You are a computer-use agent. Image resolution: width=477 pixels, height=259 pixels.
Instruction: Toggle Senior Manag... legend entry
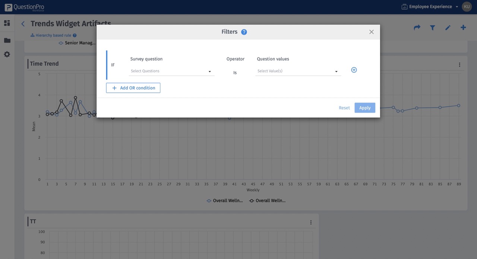[x=77, y=43]
